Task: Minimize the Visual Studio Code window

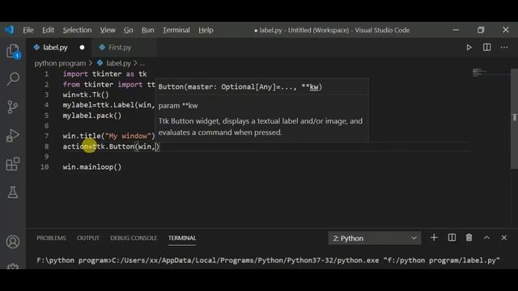Action: [x=456, y=30]
